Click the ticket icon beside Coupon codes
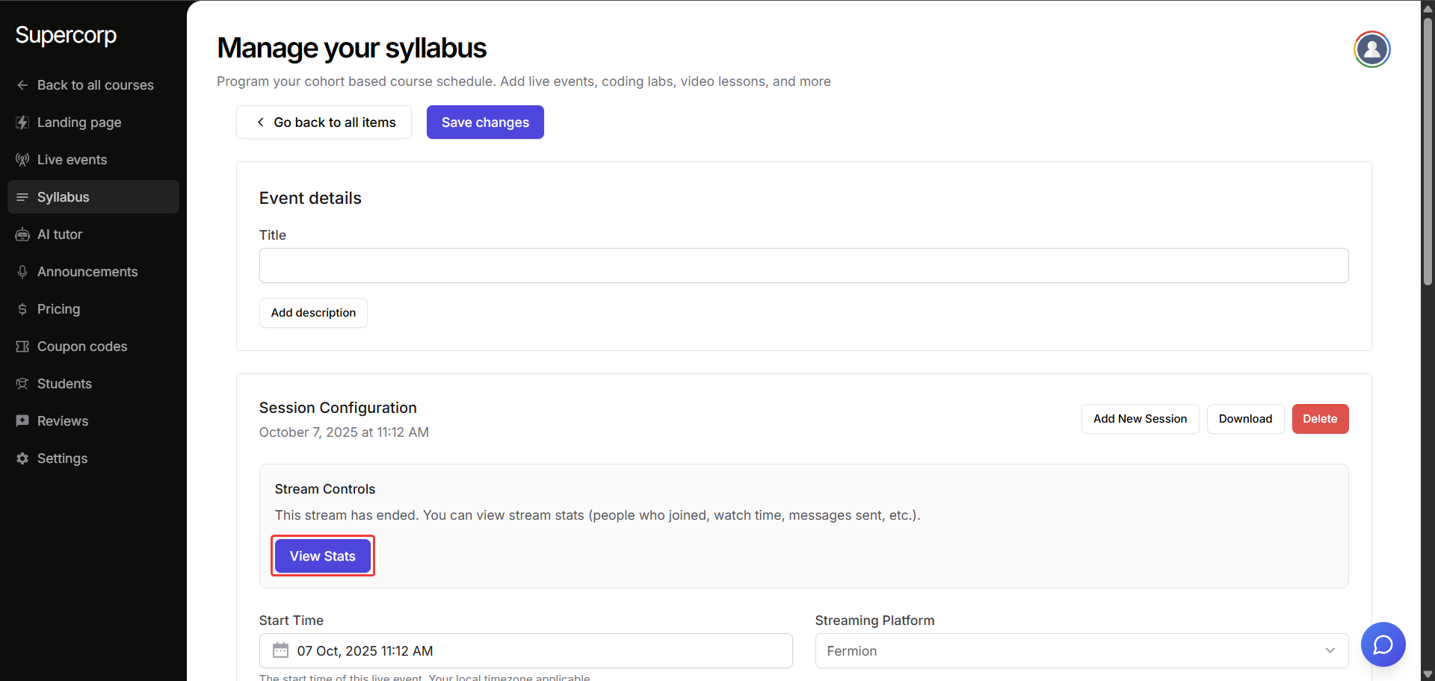1435x681 pixels. pos(22,346)
